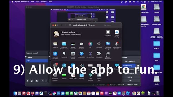Open Untitled drive on desktop
This screenshot has height=97, width=173.
coord(157,9)
